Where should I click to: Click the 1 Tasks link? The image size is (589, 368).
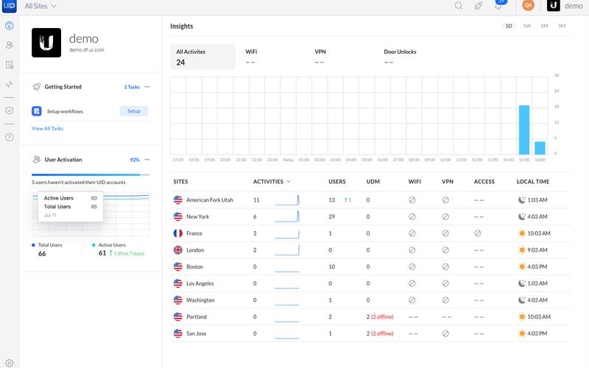pyautogui.click(x=132, y=87)
